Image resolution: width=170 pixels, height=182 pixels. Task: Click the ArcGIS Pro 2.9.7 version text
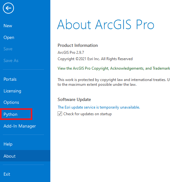pyautogui.click(x=71, y=53)
